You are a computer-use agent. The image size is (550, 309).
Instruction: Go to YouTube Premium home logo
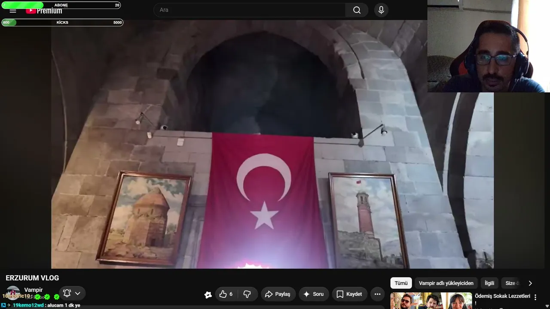44,11
